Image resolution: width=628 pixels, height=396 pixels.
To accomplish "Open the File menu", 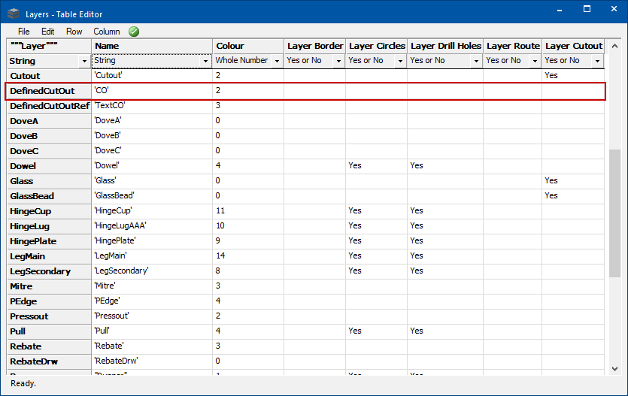I will (24, 32).
